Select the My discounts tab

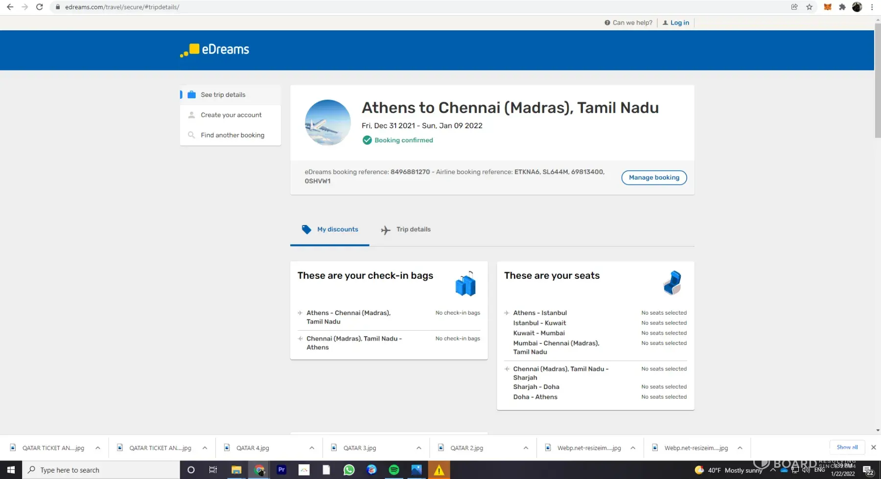[330, 229]
